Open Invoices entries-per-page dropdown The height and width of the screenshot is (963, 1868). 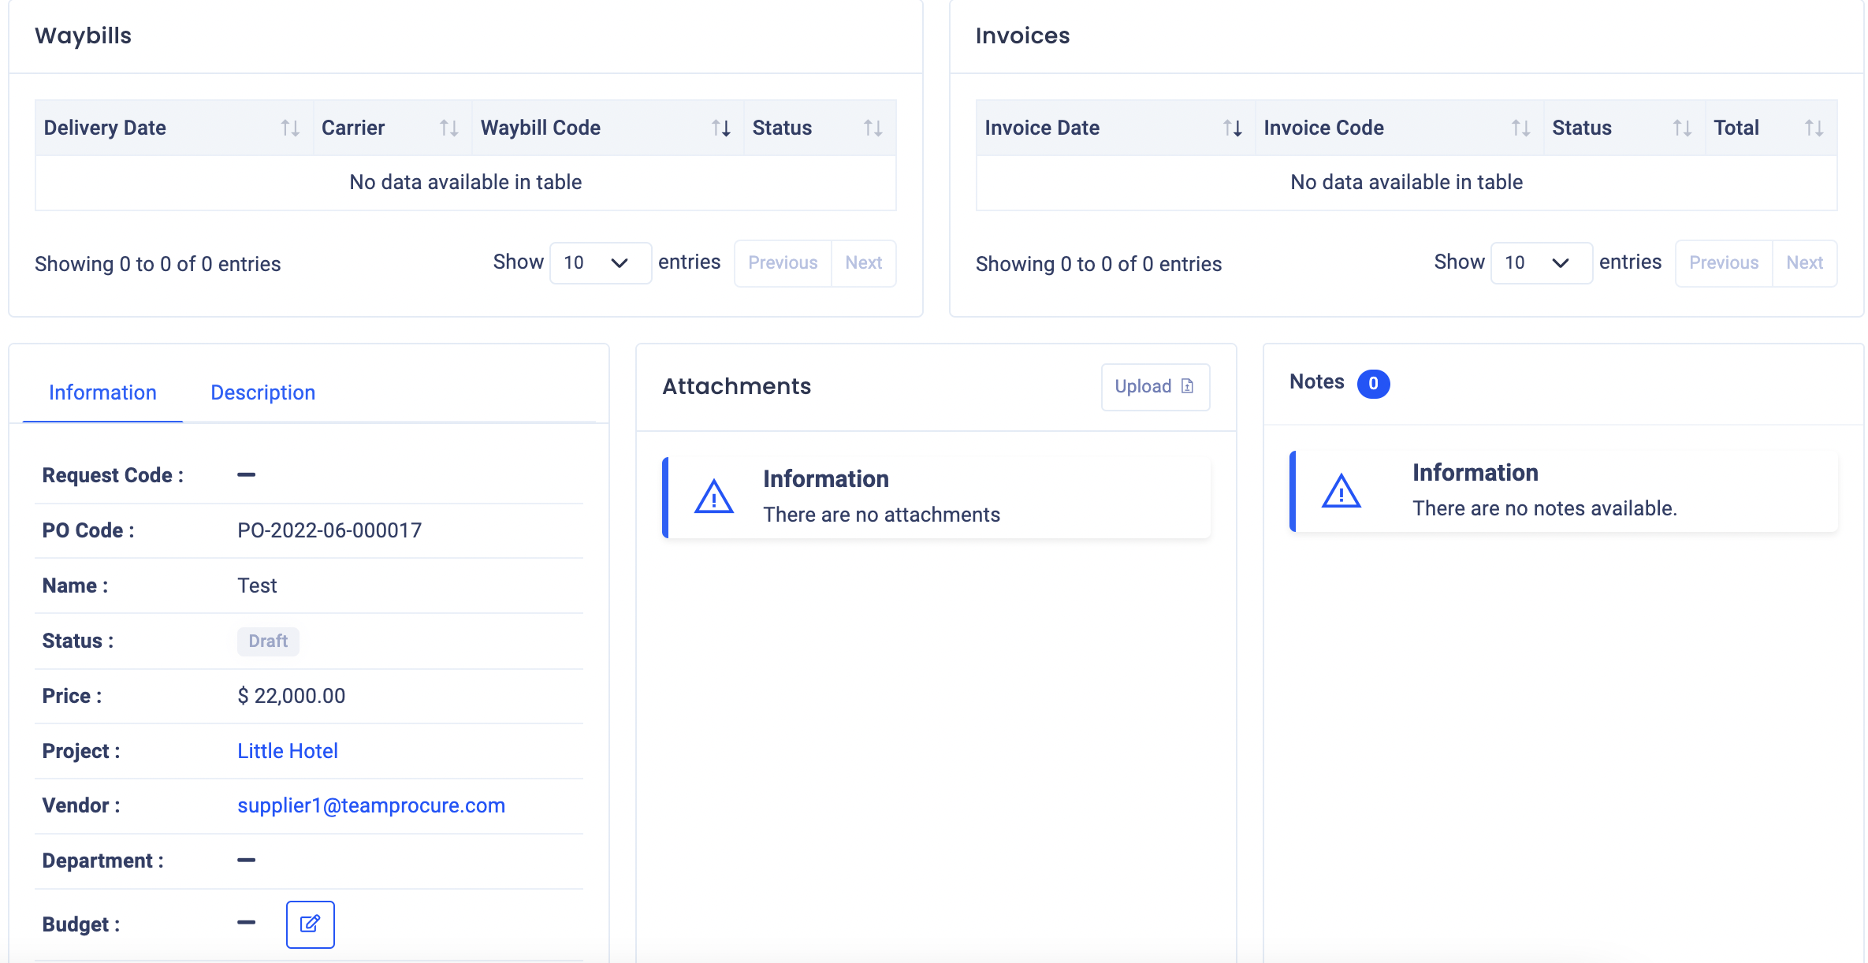[x=1541, y=262]
